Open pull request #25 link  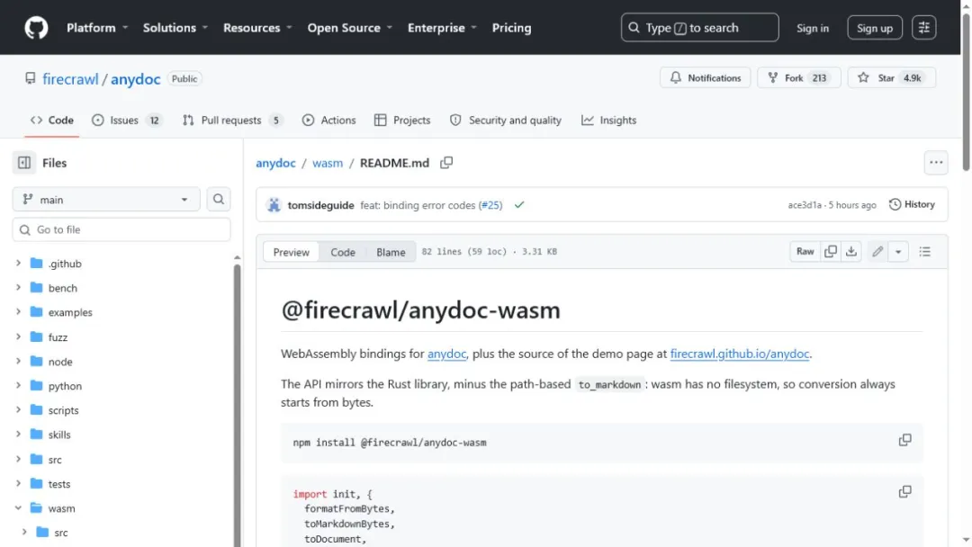(490, 205)
